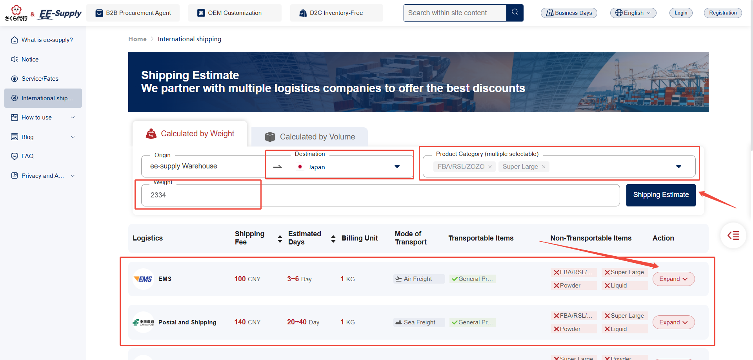The height and width of the screenshot is (360, 753).
Task: Open B2B Procurement Agent tab
Action: (133, 13)
